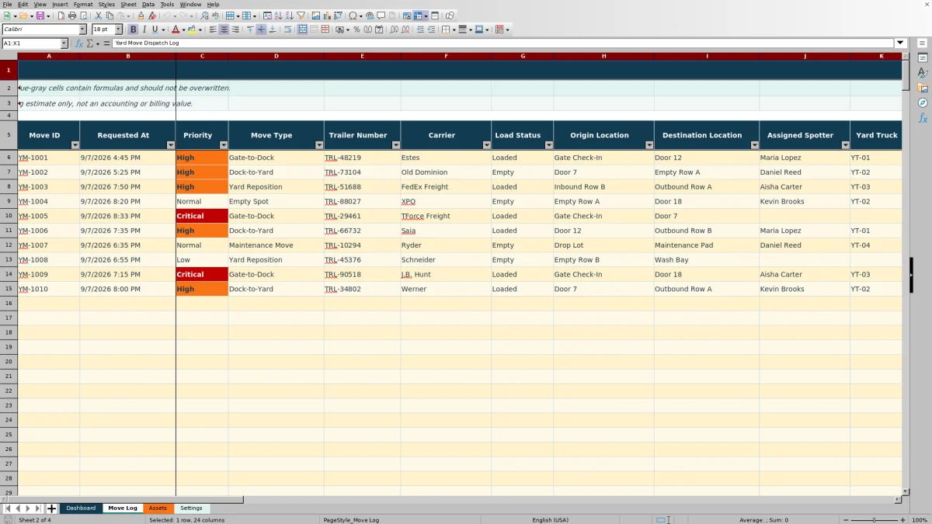Image resolution: width=932 pixels, height=524 pixels.
Task: Save the document with the Save icon
Action: point(40,16)
